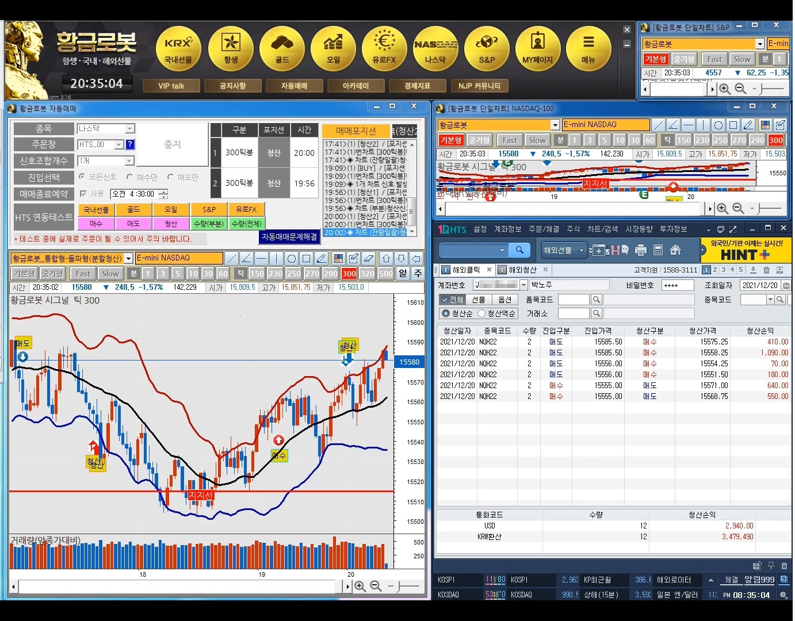Expand 황금로봇 dropdown in NASDAQ-100 chart window
795x621 pixels.
[x=555, y=125]
